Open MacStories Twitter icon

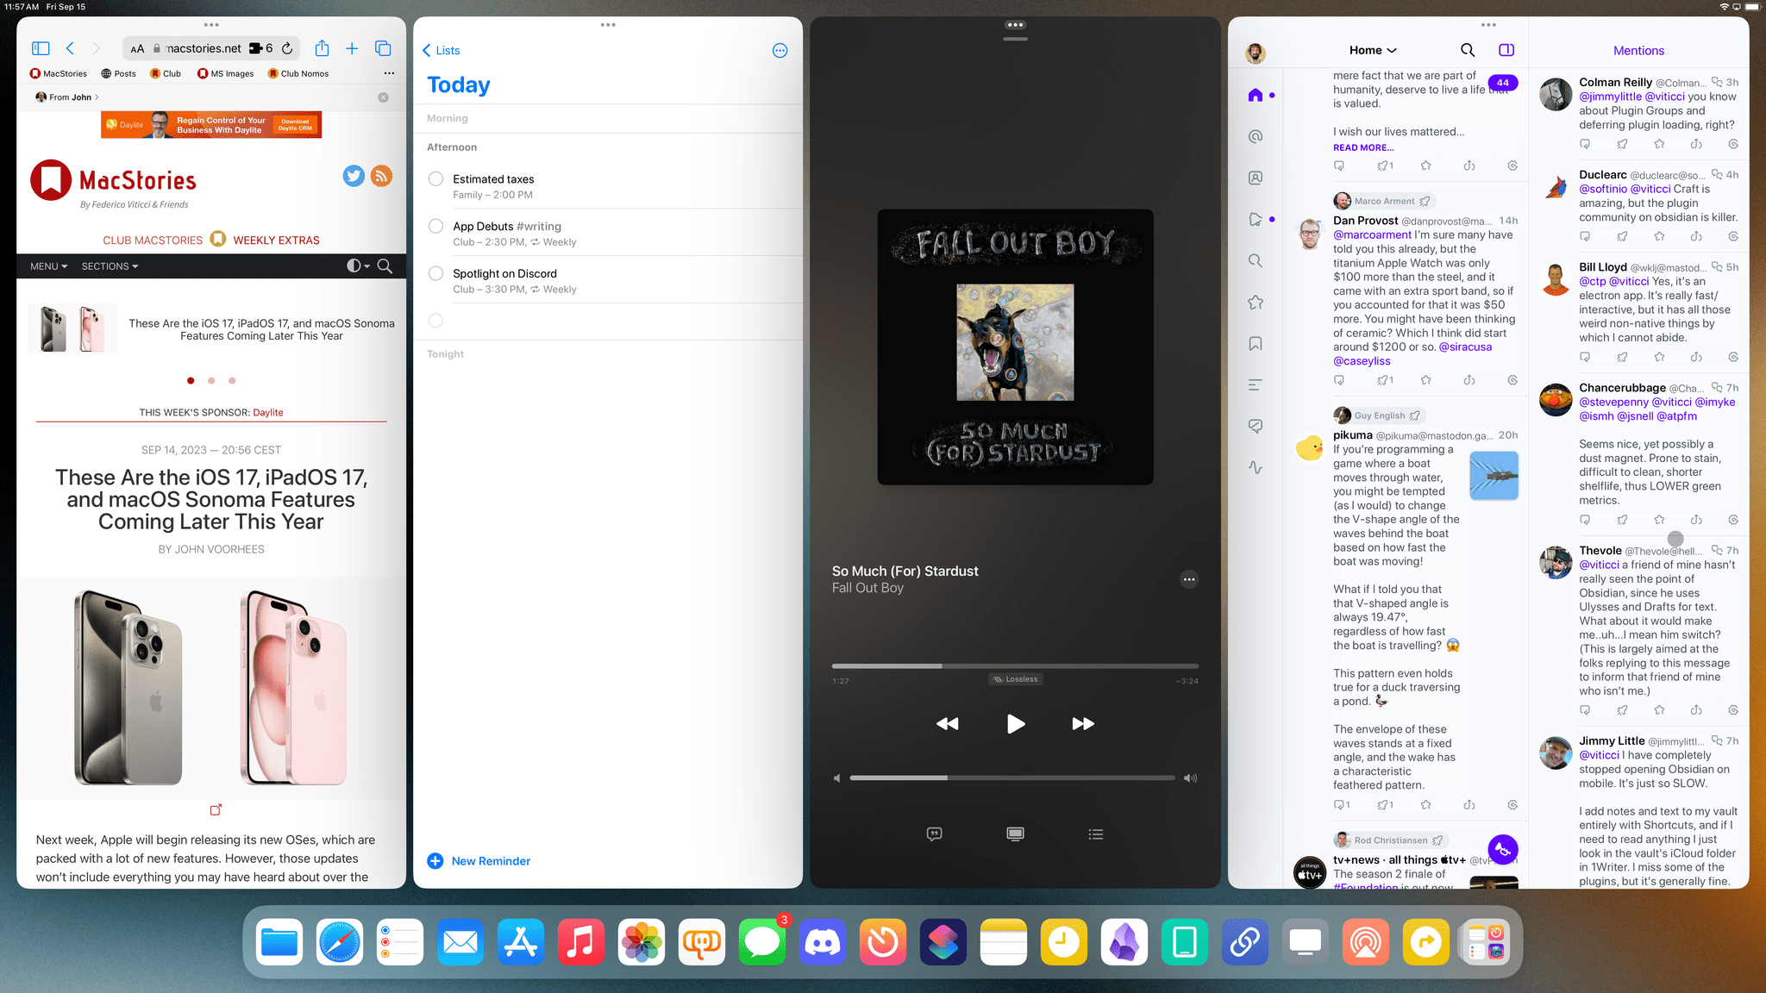[x=354, y=176]
